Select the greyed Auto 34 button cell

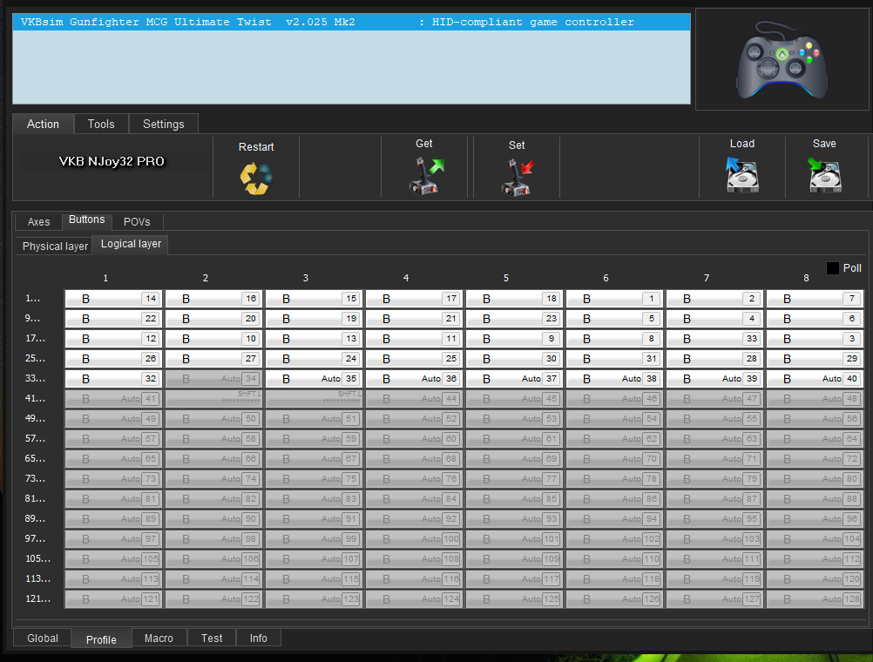pos(213,379)
